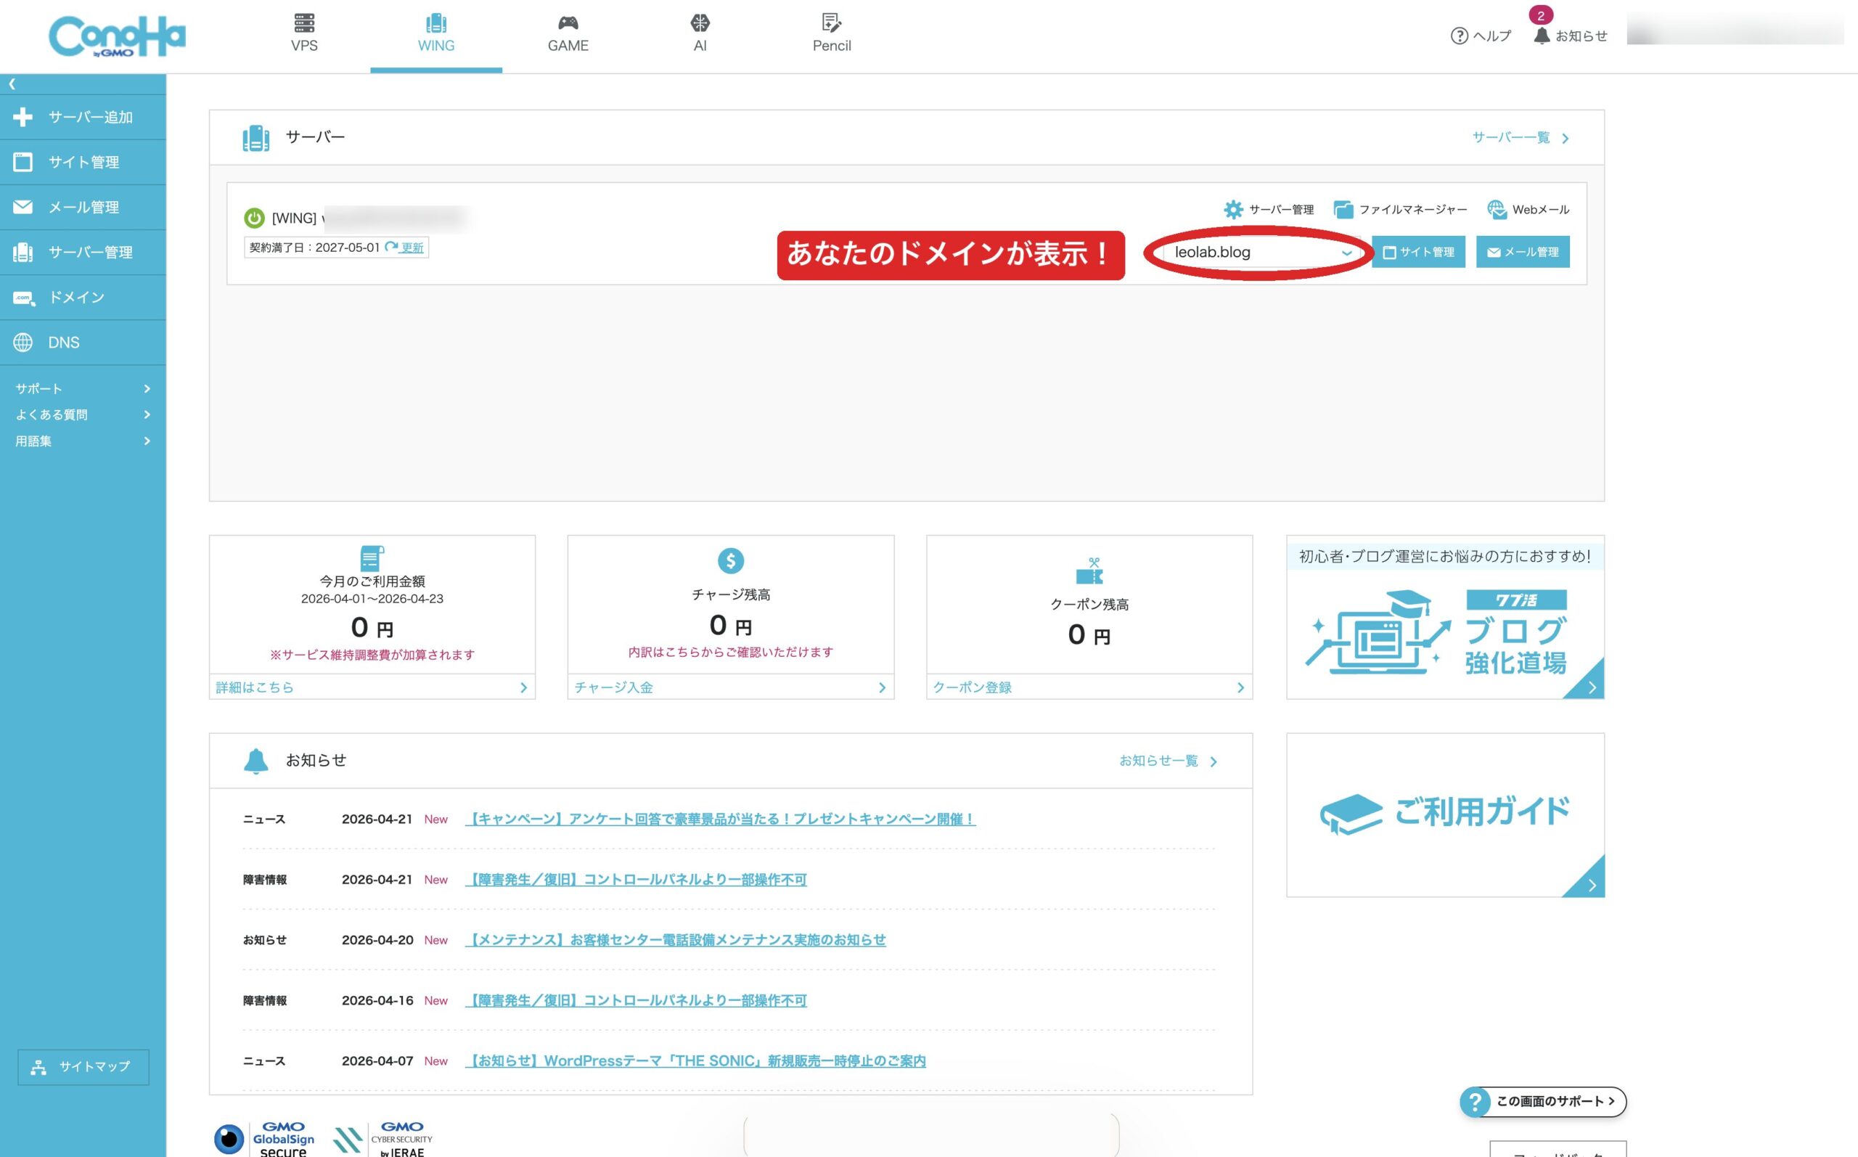This screenshot has width=1858, height=1157.
Task: Open the Pencil tab
Action: 832,33
